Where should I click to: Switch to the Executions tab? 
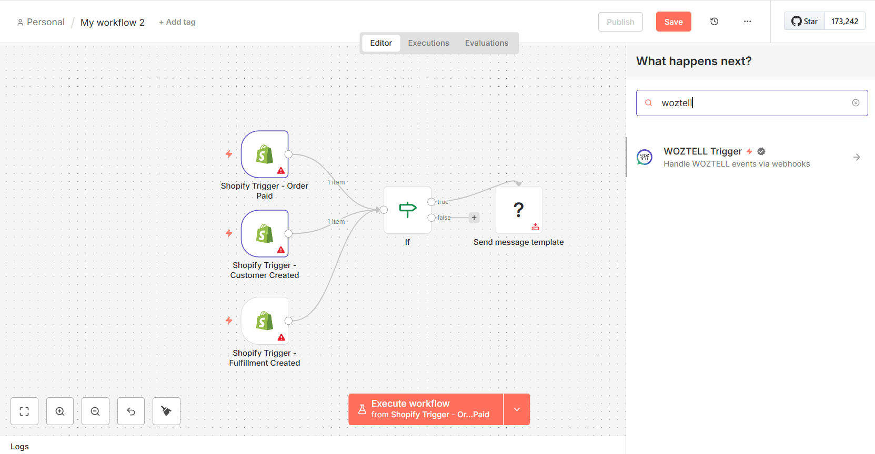[x=428, y=43]
